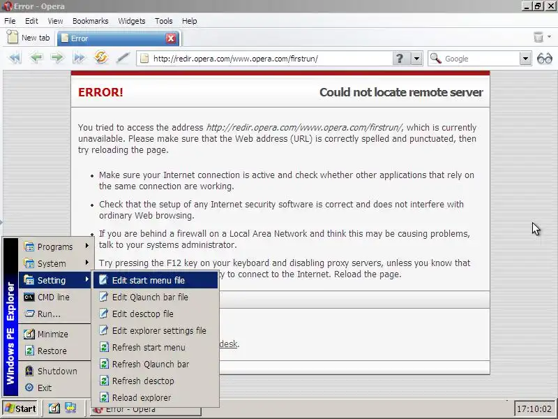Select Setting in the start menu

(56, 280)
